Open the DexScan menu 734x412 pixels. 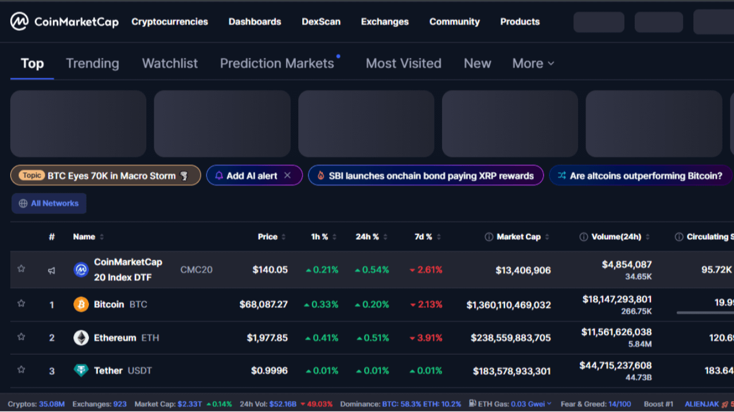click(321, 22)
